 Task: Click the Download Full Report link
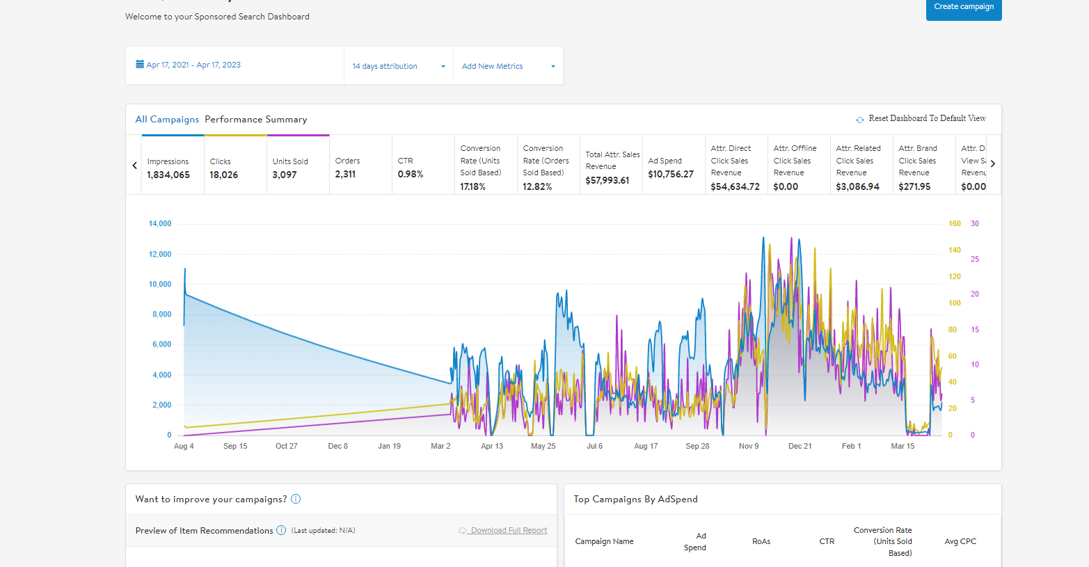click(509, 530)
